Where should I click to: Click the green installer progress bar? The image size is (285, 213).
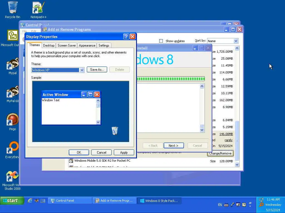tap(171, 79)
